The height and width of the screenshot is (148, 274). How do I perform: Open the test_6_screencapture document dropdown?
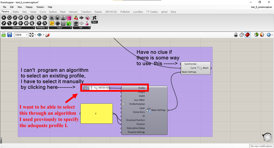261,7
